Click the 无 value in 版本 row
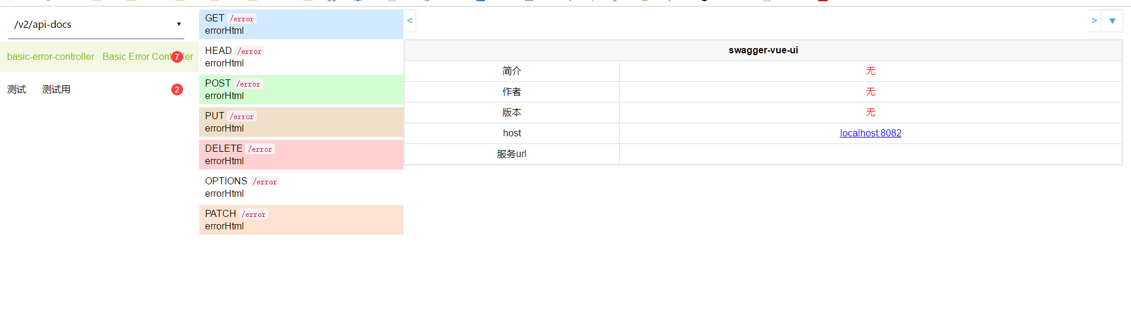The image size is (1131, 326). (x=870, y=113)
